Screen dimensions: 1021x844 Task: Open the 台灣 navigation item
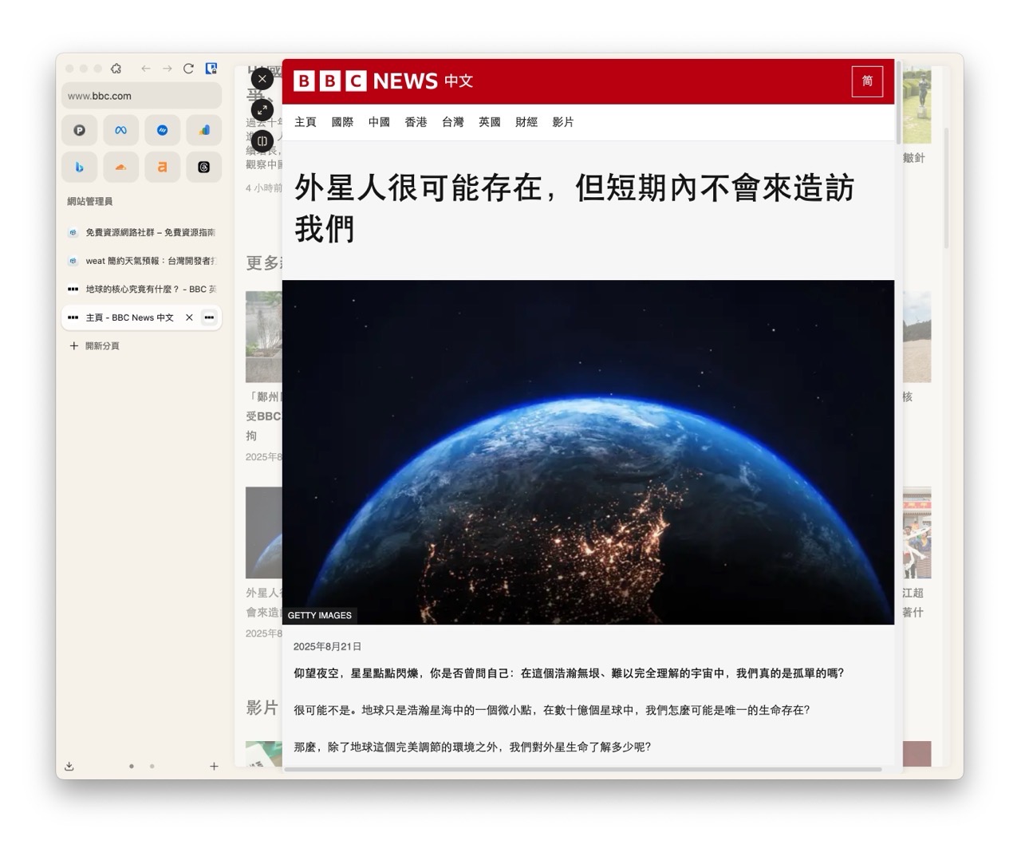[x=452, y=122]
